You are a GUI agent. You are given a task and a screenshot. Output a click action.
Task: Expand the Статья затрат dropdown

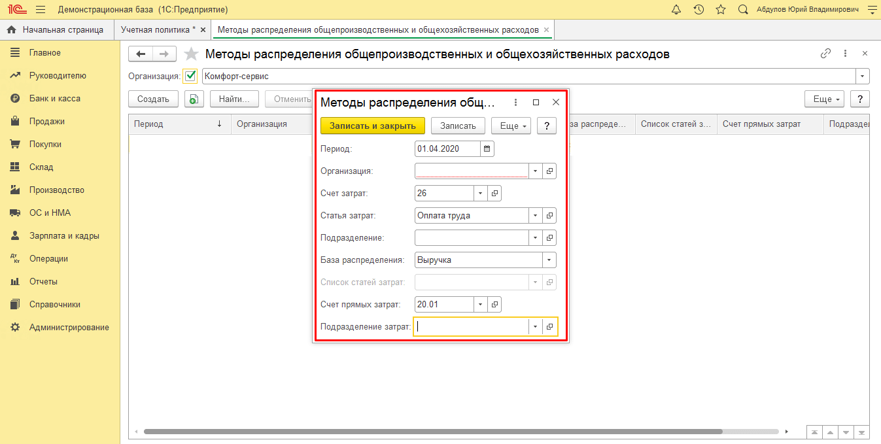pos(536,216)
